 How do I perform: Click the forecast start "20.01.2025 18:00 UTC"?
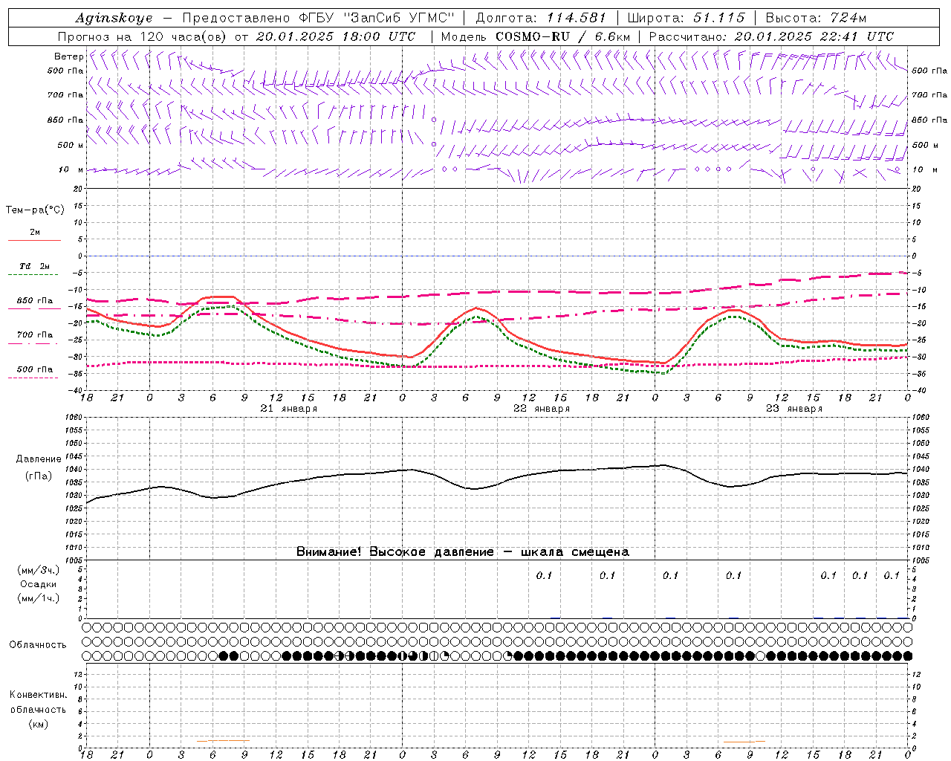[x=336, y=36]
